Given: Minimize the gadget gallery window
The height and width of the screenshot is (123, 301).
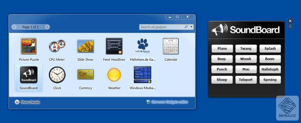Looking at the screenshot, I should [170, 17].
